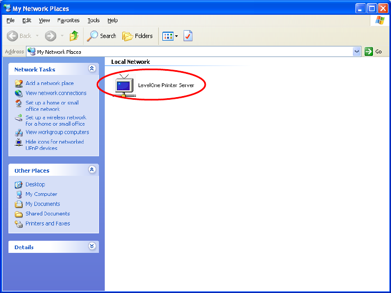Open the Favorites menu

[x=68, y=21]
